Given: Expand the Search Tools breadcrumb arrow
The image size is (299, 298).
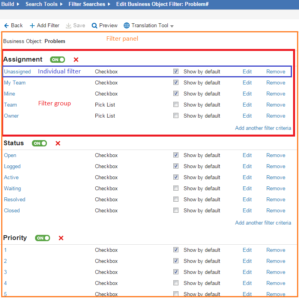Looking at the screenshot, I should (x=61, y=4).
